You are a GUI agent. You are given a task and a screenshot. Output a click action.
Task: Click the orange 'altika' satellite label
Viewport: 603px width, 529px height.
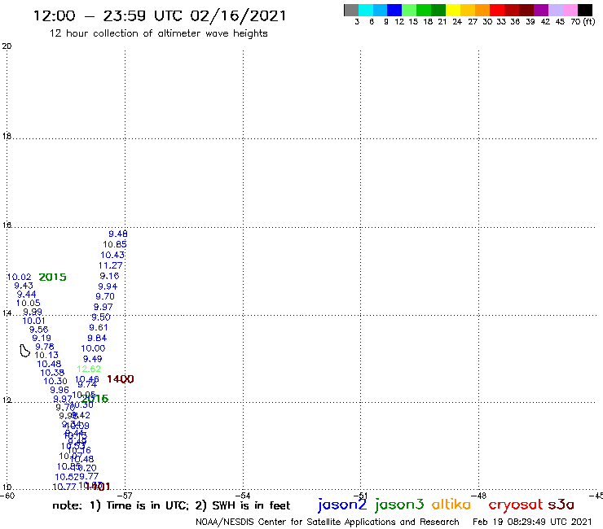(x=451, y=505)
